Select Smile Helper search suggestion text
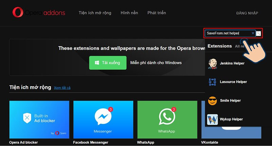 pos(231,101)
